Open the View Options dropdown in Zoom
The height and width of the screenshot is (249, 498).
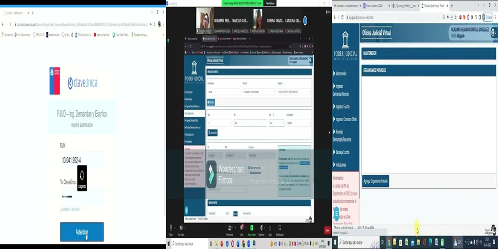click(271, 3)
